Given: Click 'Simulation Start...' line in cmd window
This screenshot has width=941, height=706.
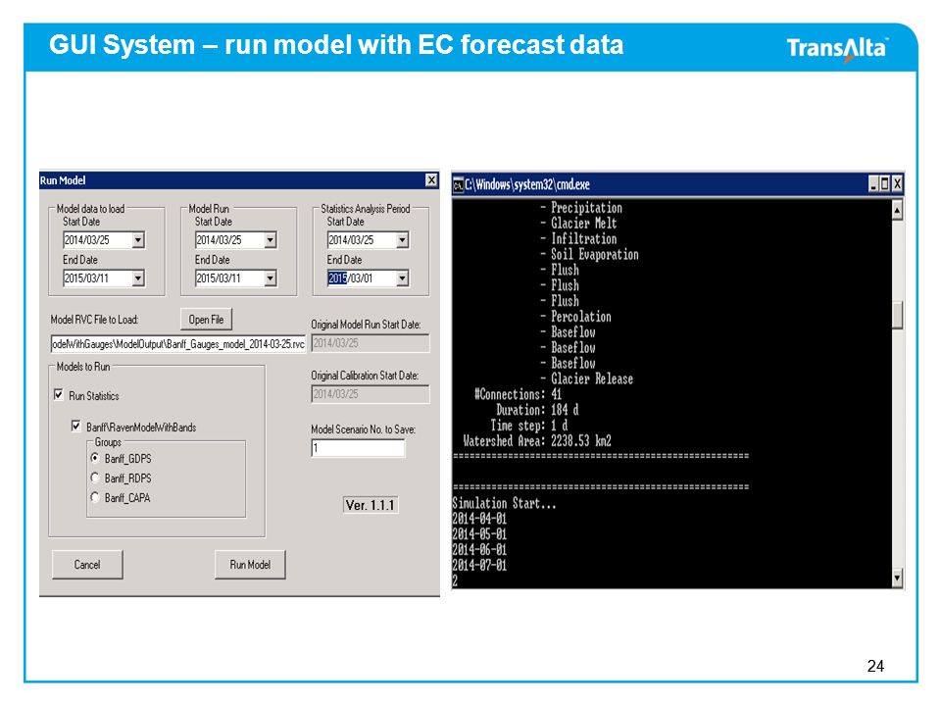Looking at the screenshot, I should pos(504,503).
